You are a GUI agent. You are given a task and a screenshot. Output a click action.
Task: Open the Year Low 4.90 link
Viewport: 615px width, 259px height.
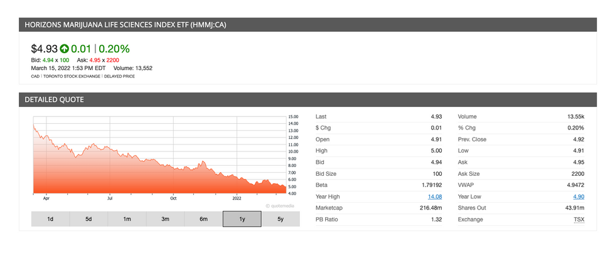click(577, 196)
